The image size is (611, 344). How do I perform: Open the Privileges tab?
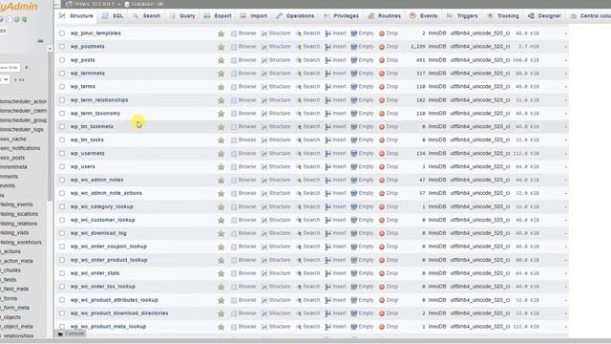click(342, 16)
